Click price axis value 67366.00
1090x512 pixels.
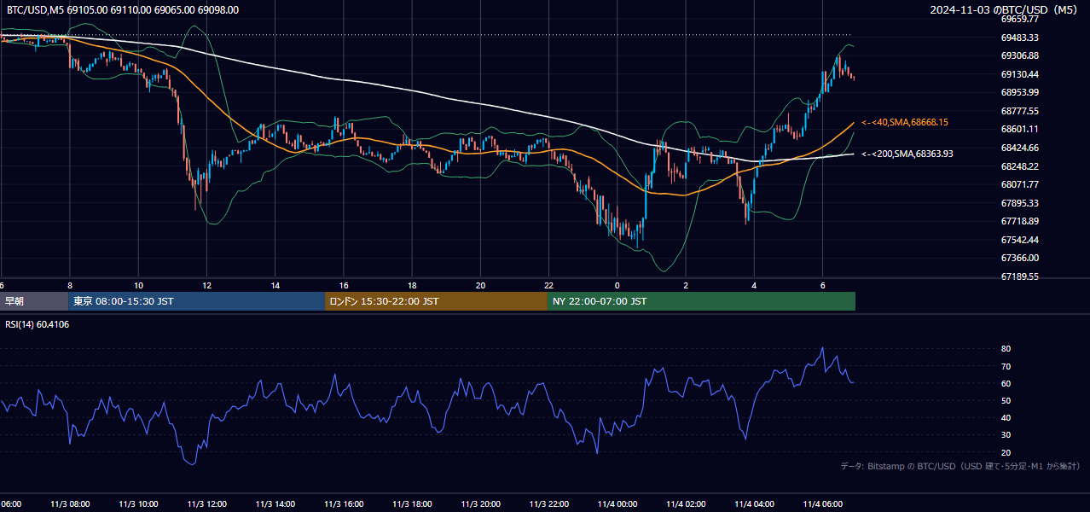(x=1019, y=258)
